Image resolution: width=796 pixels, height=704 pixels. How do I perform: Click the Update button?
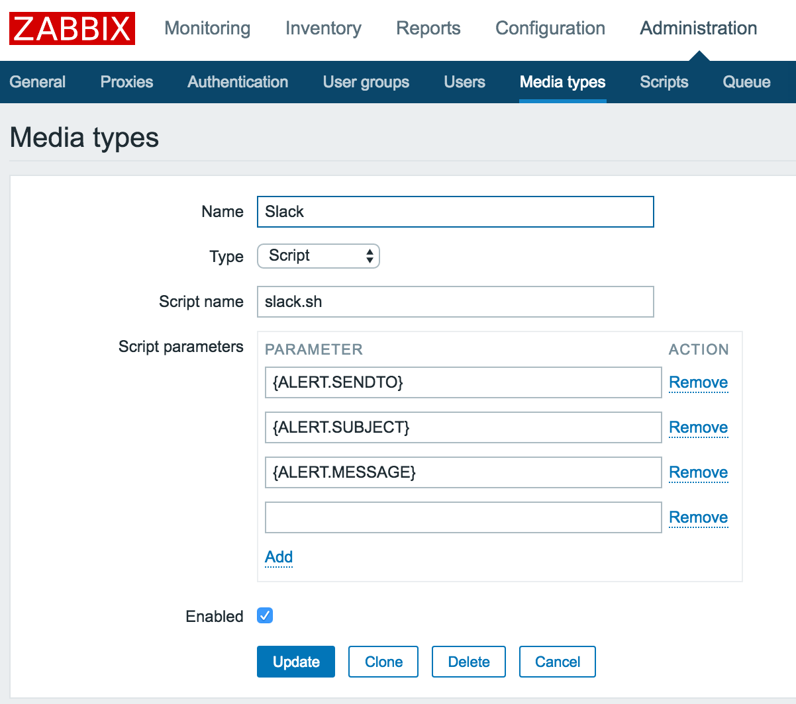point(296,662)
